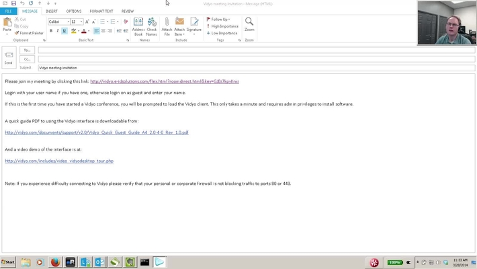Open the FILE tab

(x=9, y=11)
